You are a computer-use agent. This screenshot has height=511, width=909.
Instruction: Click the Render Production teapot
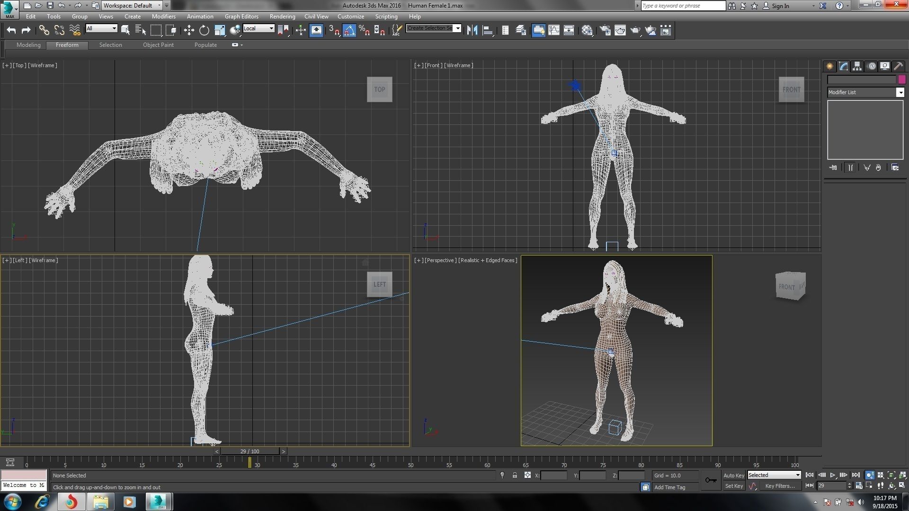pyautogui.click(x=635, y=30)
